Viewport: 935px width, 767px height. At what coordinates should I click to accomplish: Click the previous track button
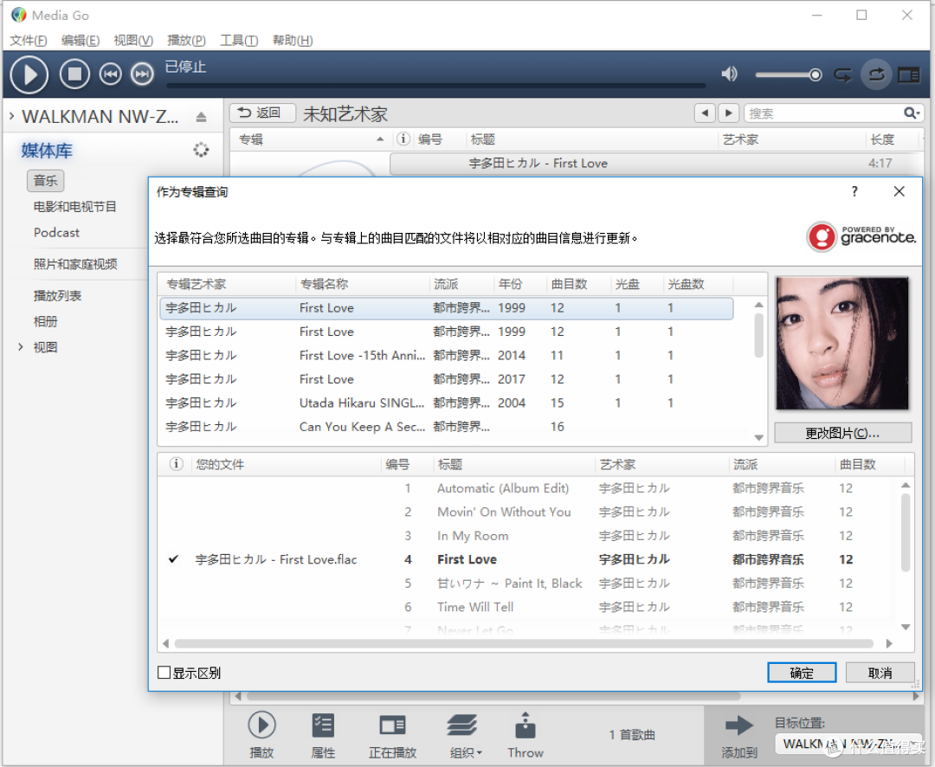pos(110,74)
